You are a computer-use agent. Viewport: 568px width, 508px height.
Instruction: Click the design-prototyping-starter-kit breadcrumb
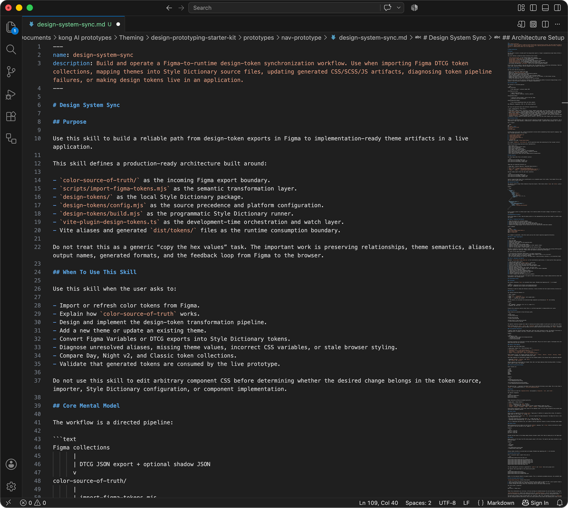pos(193,38)
